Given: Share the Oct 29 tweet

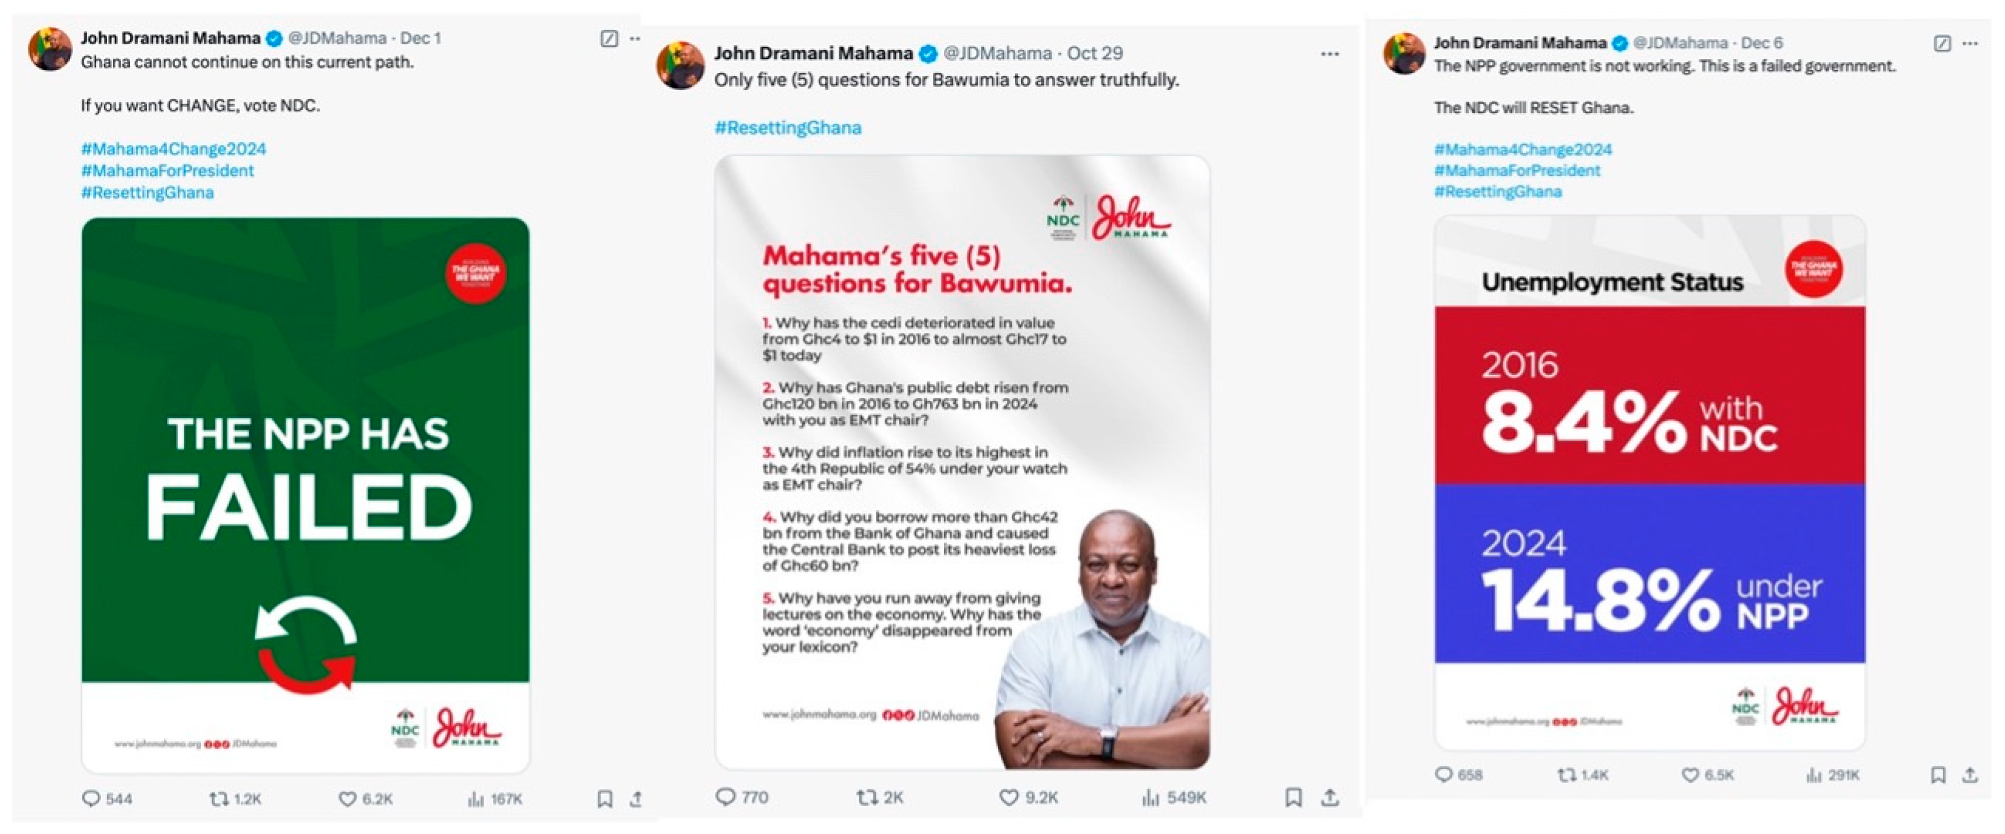Looking at the screenshot, I should [1330, 798].
